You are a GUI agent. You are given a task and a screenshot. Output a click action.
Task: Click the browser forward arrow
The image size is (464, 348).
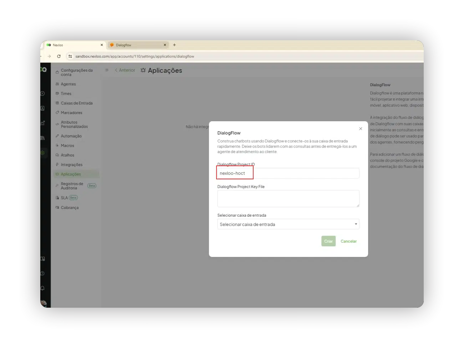(x=49, y=56)
